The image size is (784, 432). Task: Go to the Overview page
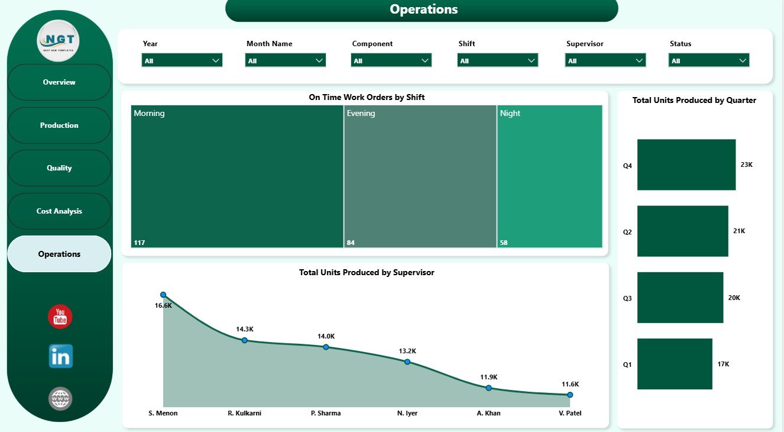point(59,82)
